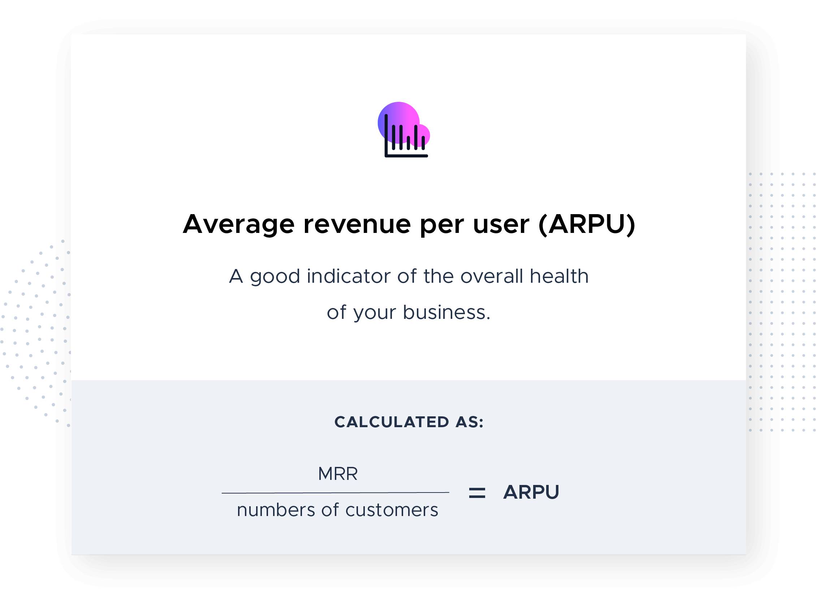Viewport: 816px width, 607px height.
Task: Click the word 'health' in the description
Action: coord(559,276)
